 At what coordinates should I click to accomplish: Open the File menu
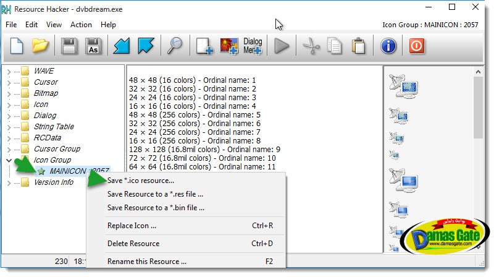point(11,25)
